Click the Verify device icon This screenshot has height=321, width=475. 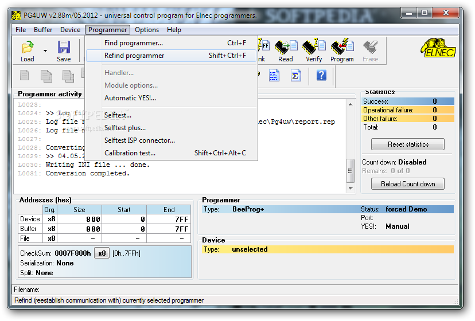point(314,50)
